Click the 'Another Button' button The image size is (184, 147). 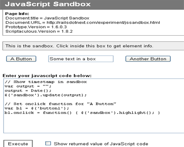point(148,59)
